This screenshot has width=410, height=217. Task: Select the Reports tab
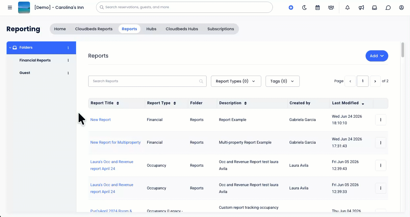coord(129,29)
